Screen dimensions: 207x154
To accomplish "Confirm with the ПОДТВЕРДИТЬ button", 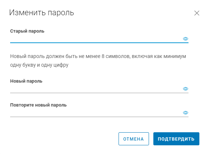I will coord(176,139).
